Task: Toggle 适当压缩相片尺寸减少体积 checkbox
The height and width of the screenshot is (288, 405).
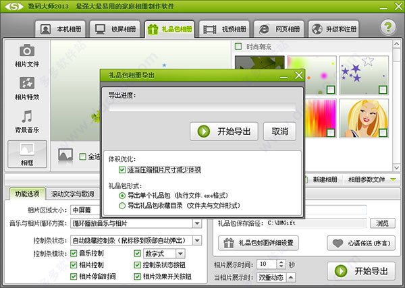Action: (x=122, y=170)
